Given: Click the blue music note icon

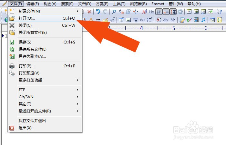Looking at the screenshot, I should tap(203, 20).
